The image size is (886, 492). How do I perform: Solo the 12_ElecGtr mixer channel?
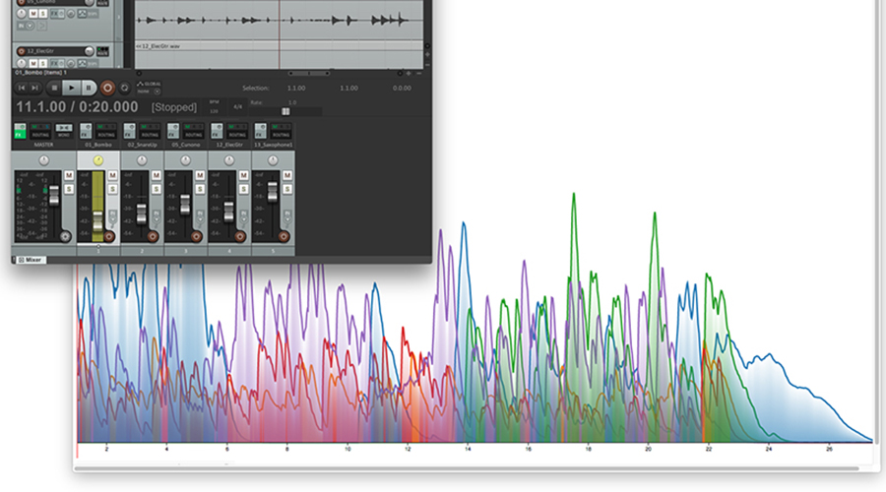click(x=243, y=189)
